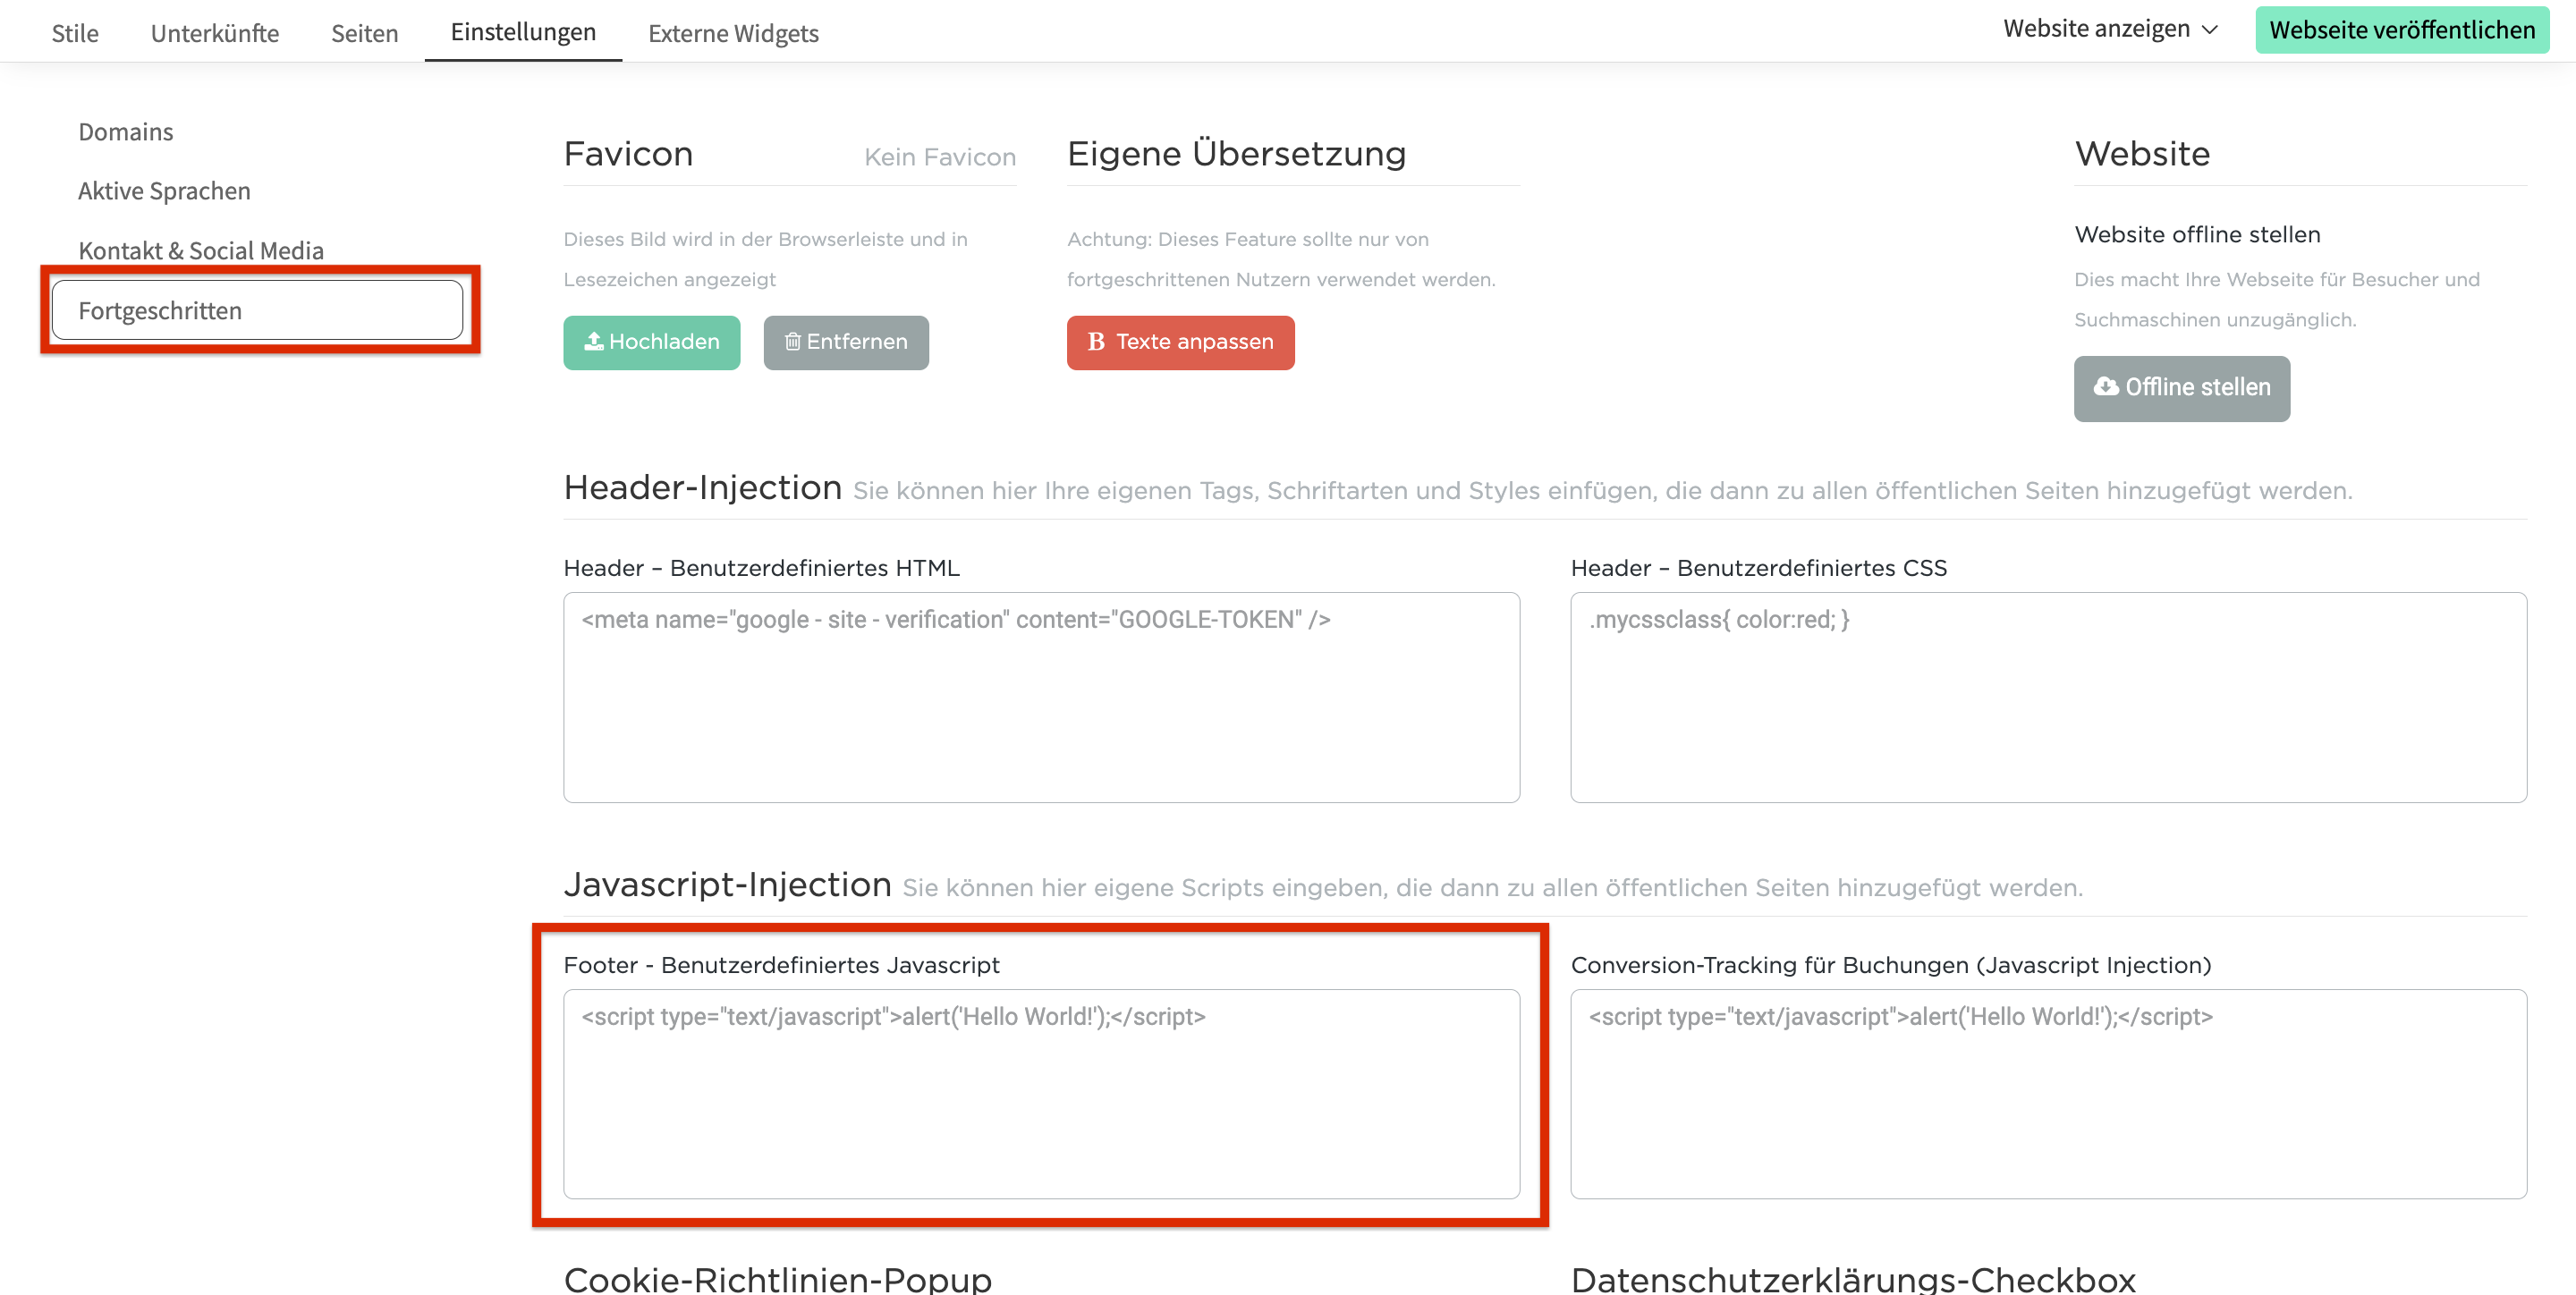Open Kontakt & Social Media settings
Image resolution: width=2576 pixels, height=1295 pixels.
click(x=201, y=250)
